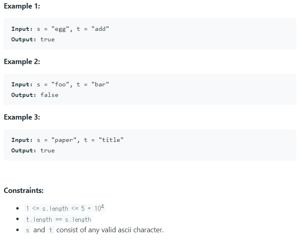The image size is (302, 242).
Task: Click the "foo" string in Example 2
Action: point(60,84)
